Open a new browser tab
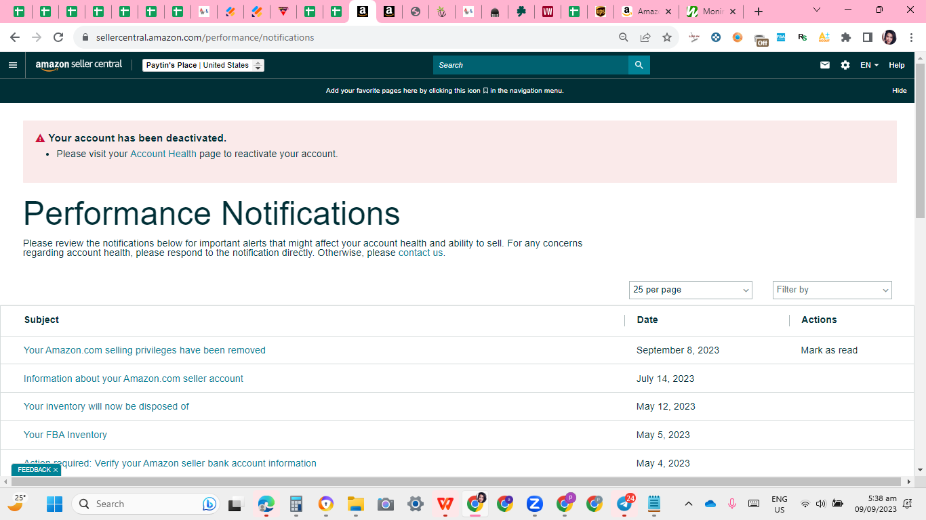926x520 pixels. [x=759, y=12]
